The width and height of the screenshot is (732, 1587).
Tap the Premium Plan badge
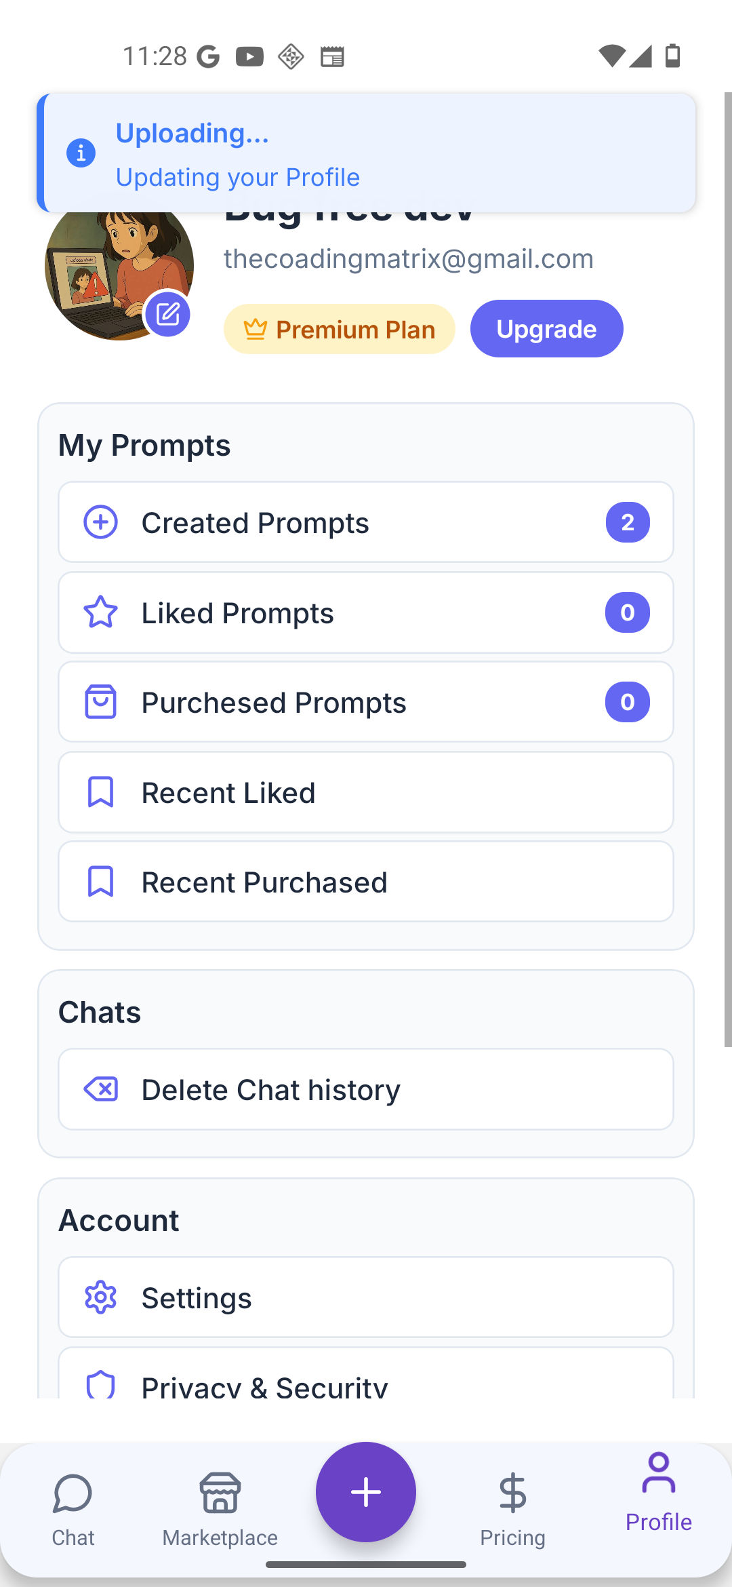340,330
